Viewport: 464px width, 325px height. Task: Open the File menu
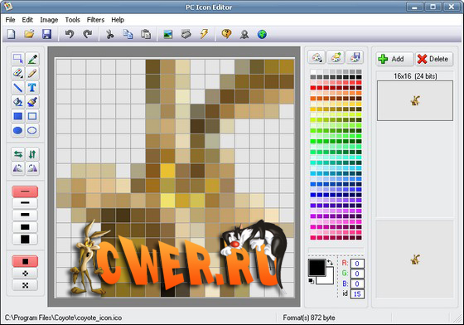(x=10, y=20)
